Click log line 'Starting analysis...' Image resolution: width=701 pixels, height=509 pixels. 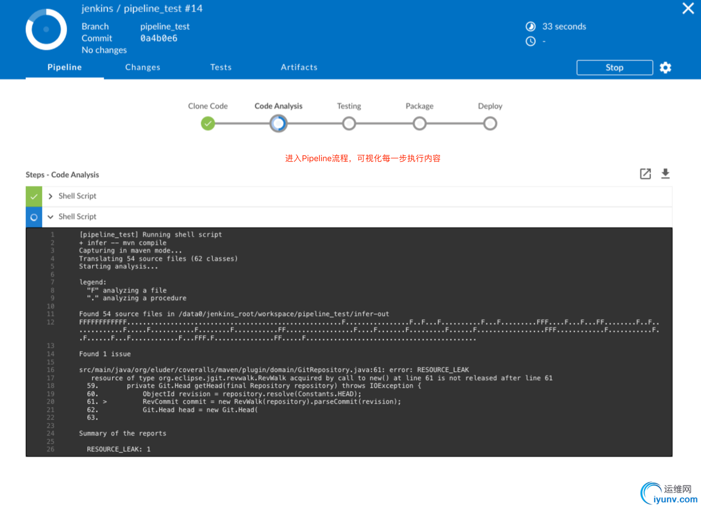coord(118,266)
